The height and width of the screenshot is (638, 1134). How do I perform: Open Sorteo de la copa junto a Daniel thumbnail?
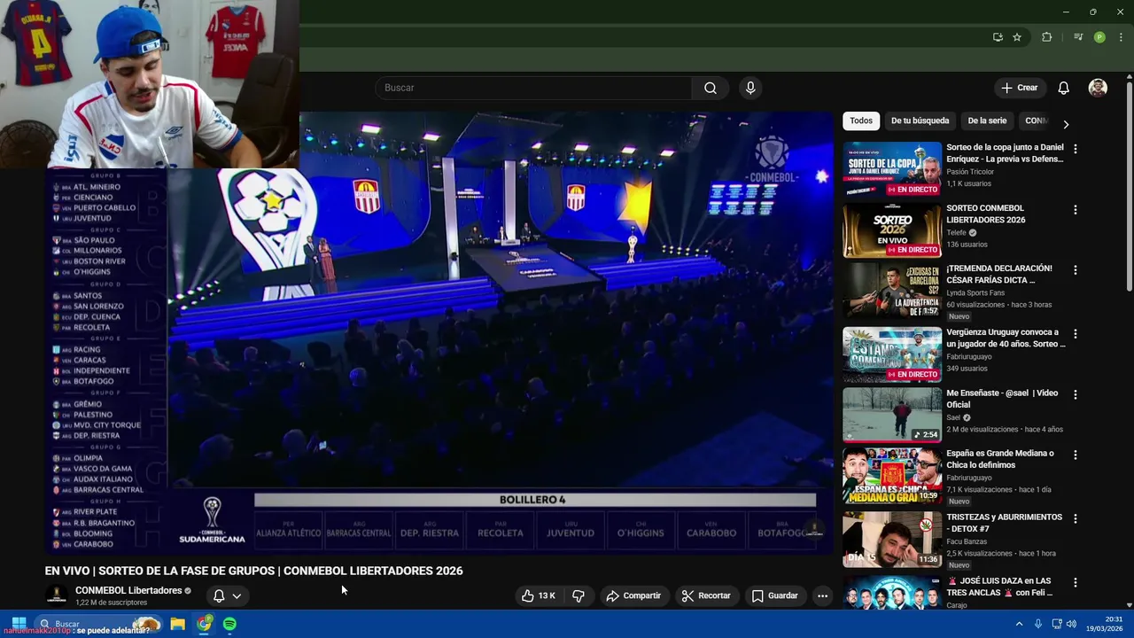click(x=892, y=169)
